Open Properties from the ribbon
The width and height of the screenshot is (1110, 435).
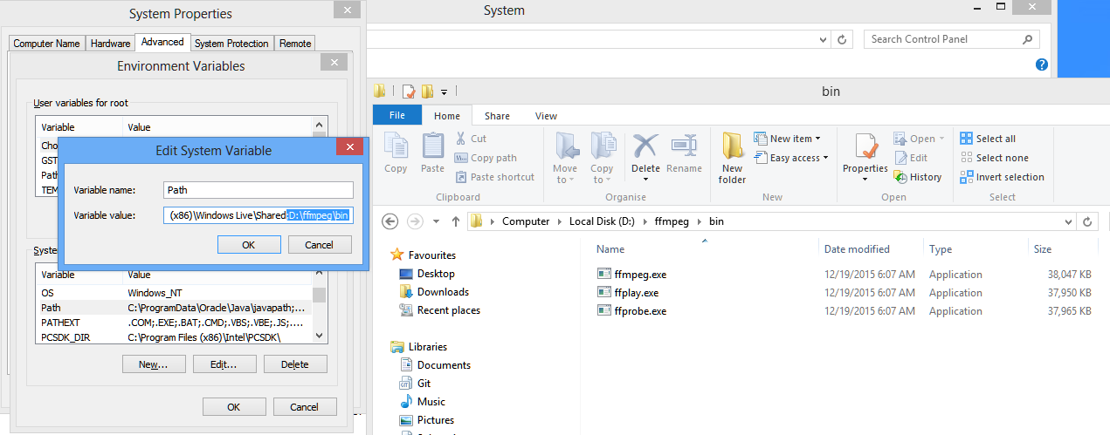click(x=865, y=147)
